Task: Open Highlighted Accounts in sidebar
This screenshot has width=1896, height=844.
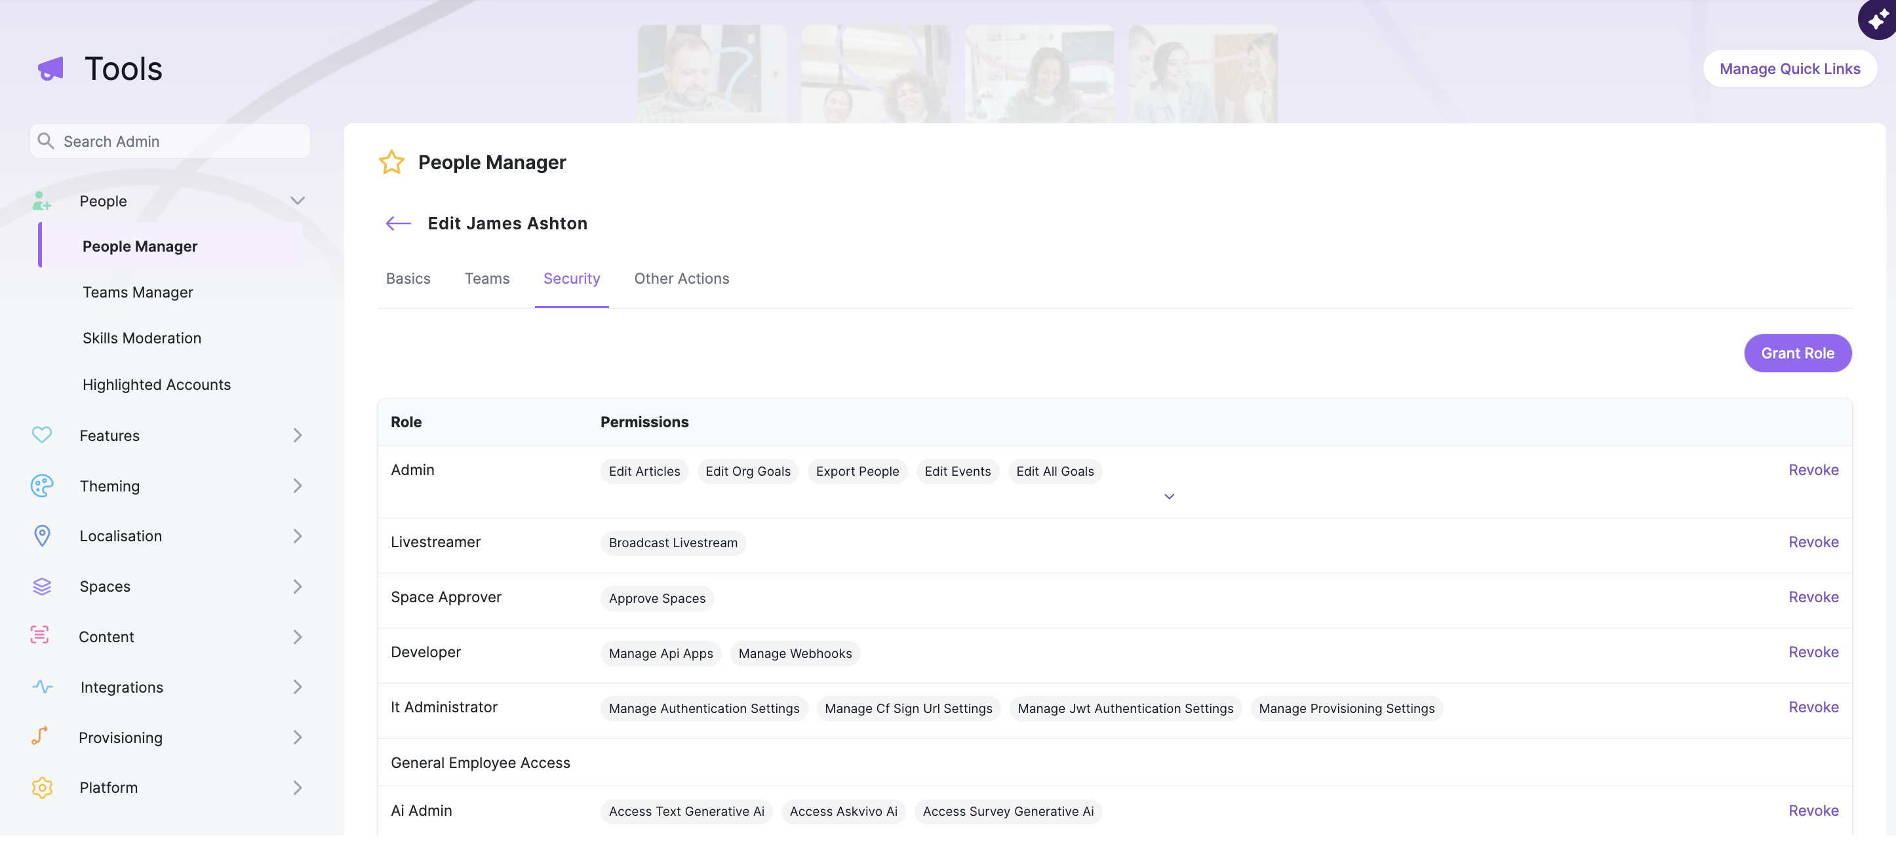Action: coord(157,385)
